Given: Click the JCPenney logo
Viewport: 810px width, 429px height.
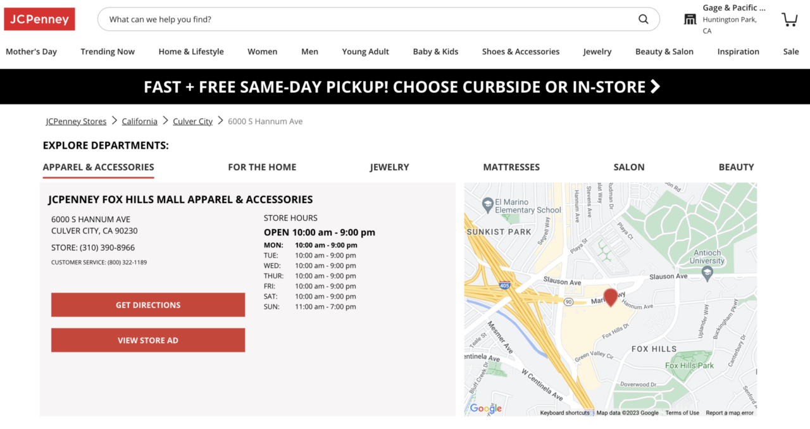Looking at the screenshot, I should coord(39,19).
